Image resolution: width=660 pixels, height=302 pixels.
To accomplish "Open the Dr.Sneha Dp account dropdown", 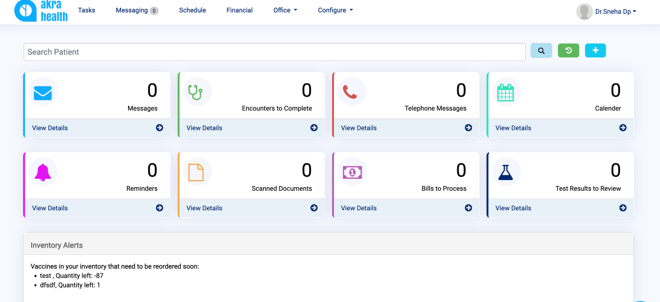I will tap(615, 11).
